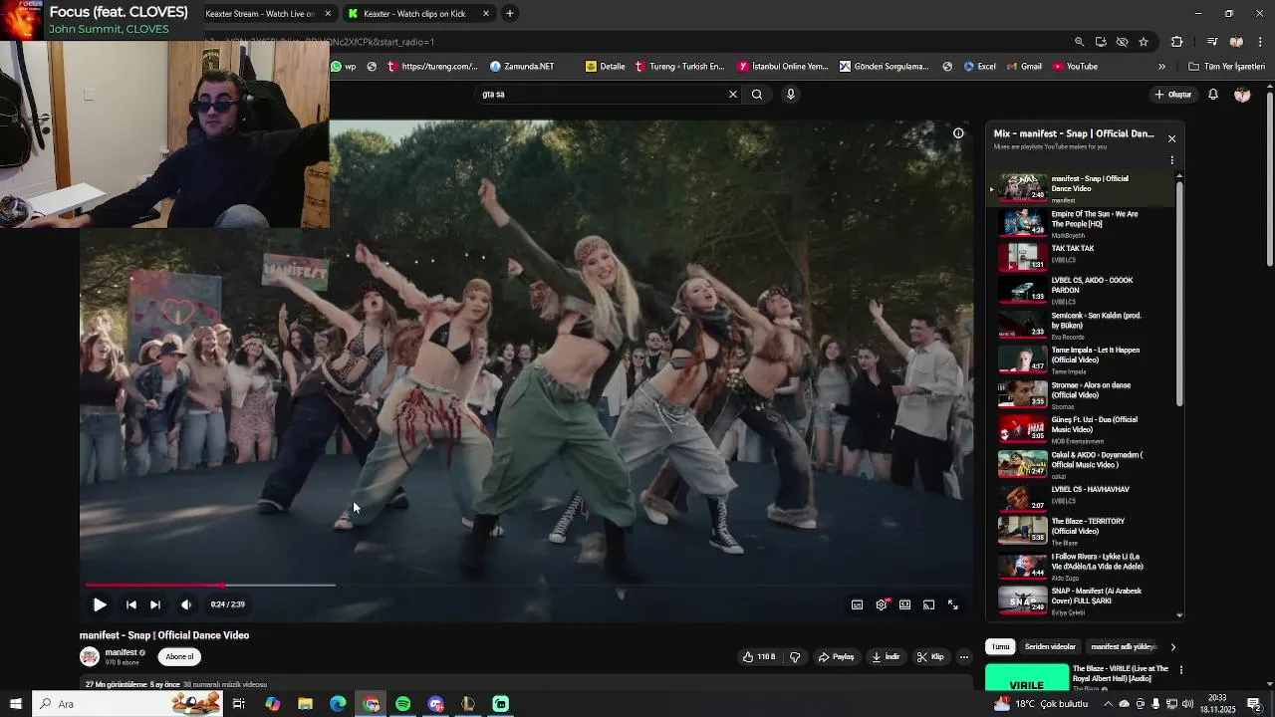The image size is (1275, 717).
Task: Skip to next video in player
Action: 155,604
